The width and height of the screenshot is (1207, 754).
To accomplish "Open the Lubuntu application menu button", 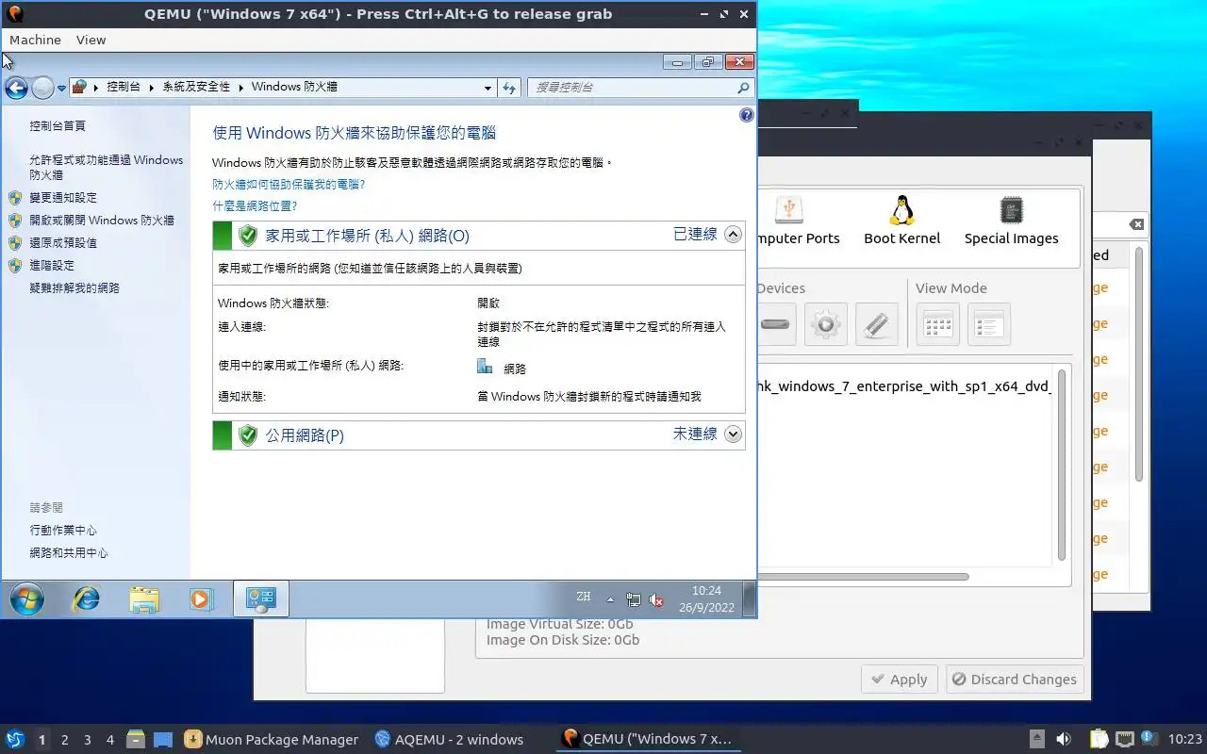I will 14,740.
